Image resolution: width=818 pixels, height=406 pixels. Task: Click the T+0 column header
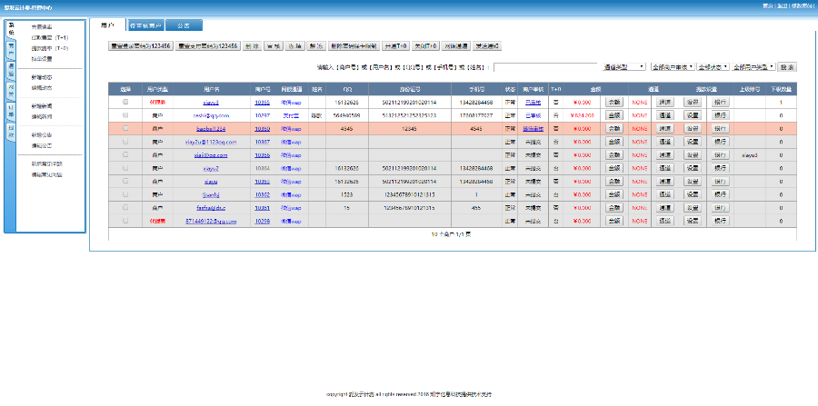[x=555, y=89]
